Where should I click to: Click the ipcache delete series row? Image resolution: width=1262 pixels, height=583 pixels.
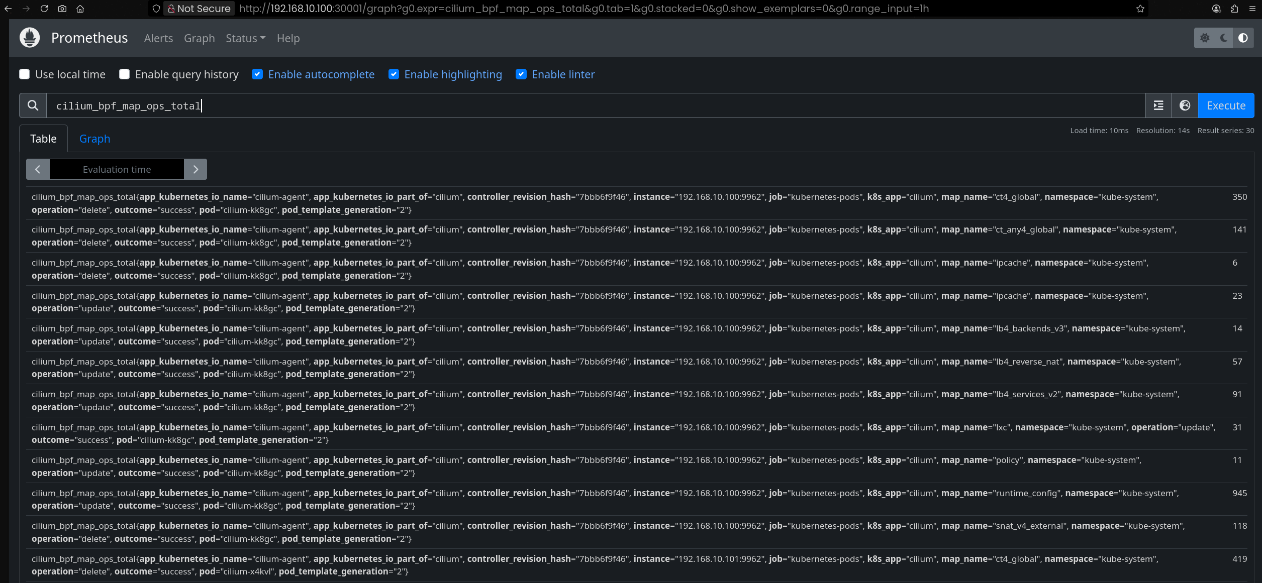(x=637, y=269)
